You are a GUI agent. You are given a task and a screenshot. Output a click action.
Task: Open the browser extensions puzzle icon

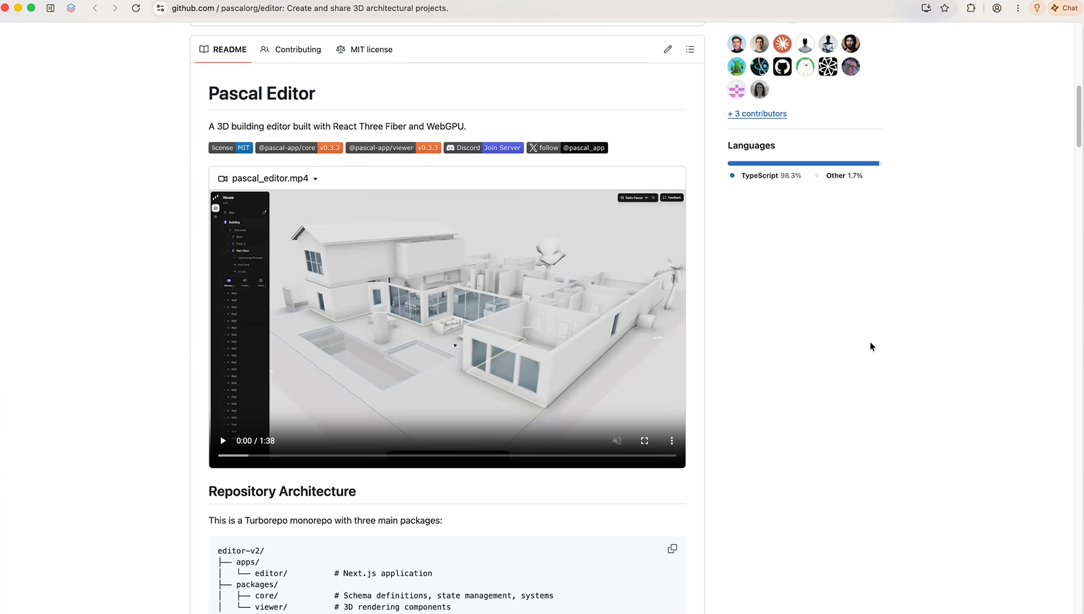point(971,8)
